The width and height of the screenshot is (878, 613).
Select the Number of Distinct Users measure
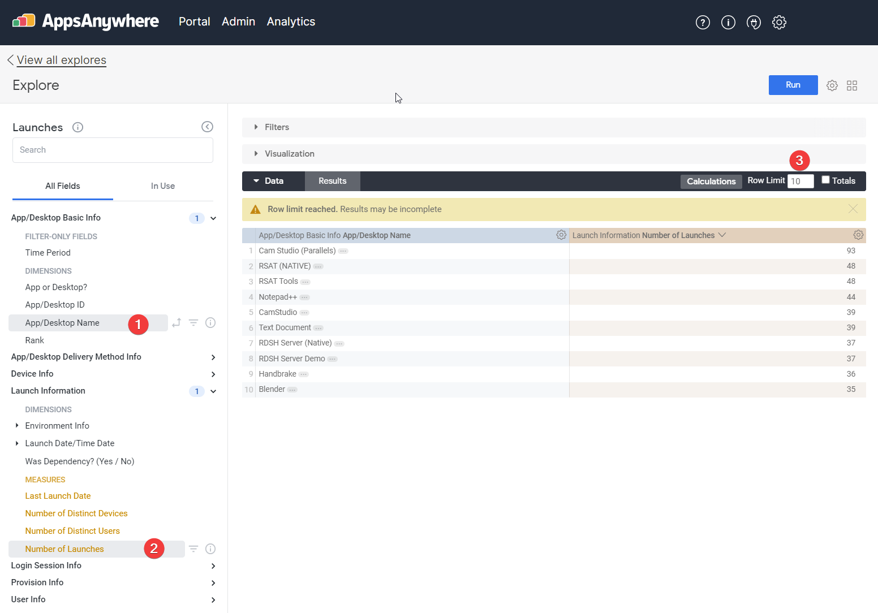72,531
